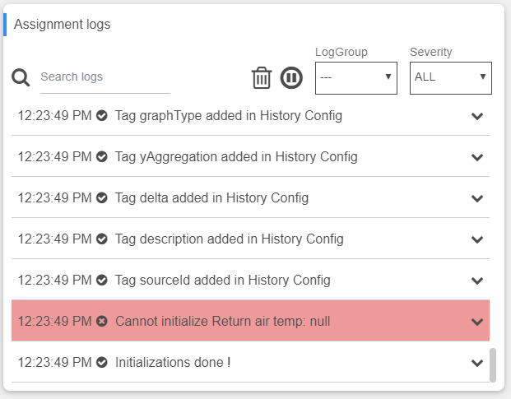The width and height of the screenshot is (511, 399).
Task: Expand the graphType History Config log entry
Action: 476,116
